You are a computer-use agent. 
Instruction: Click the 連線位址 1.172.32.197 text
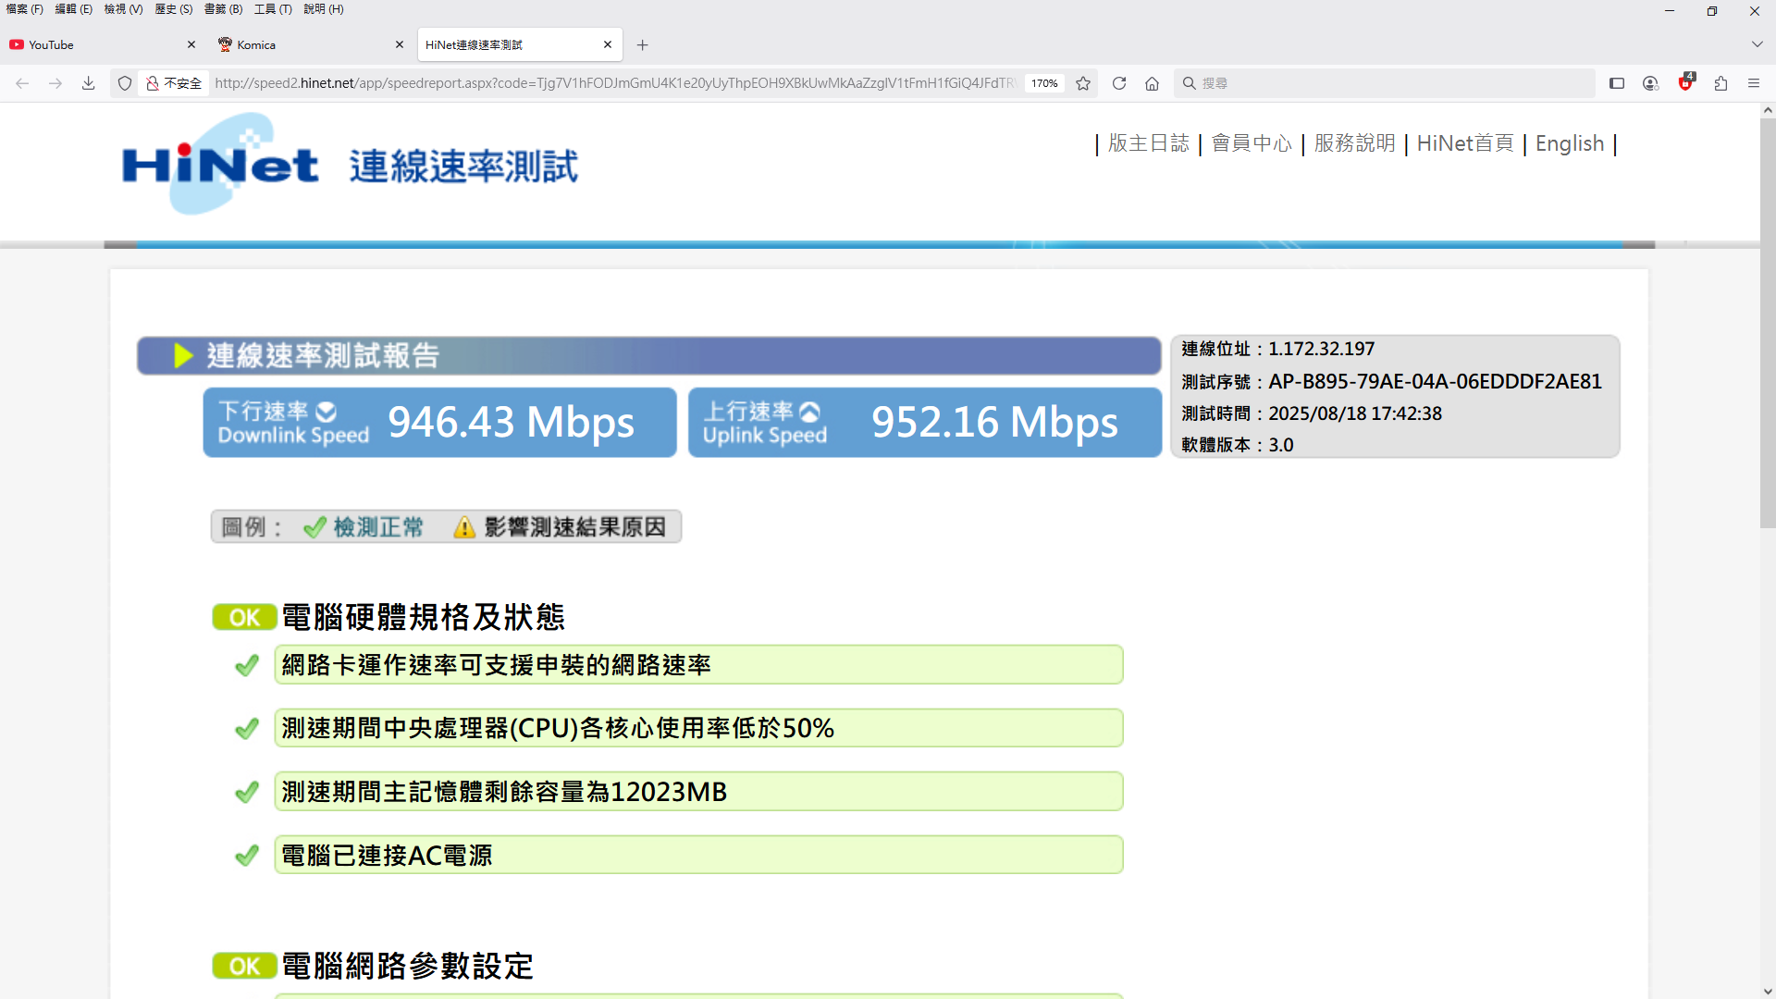tap(1277, 349)
